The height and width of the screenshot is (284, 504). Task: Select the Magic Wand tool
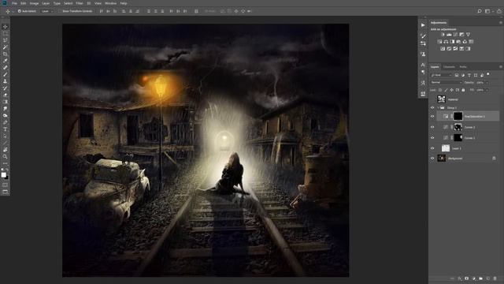point(6,47)
